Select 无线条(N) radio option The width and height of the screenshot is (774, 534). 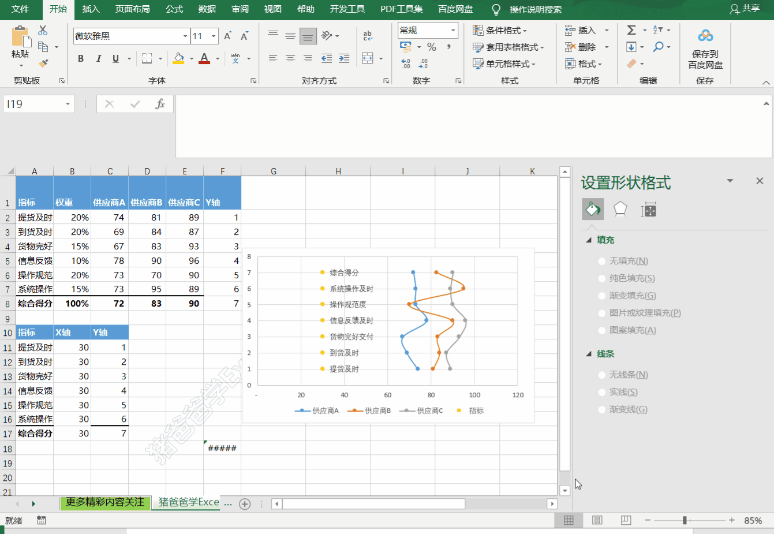(x=603, y=375)
